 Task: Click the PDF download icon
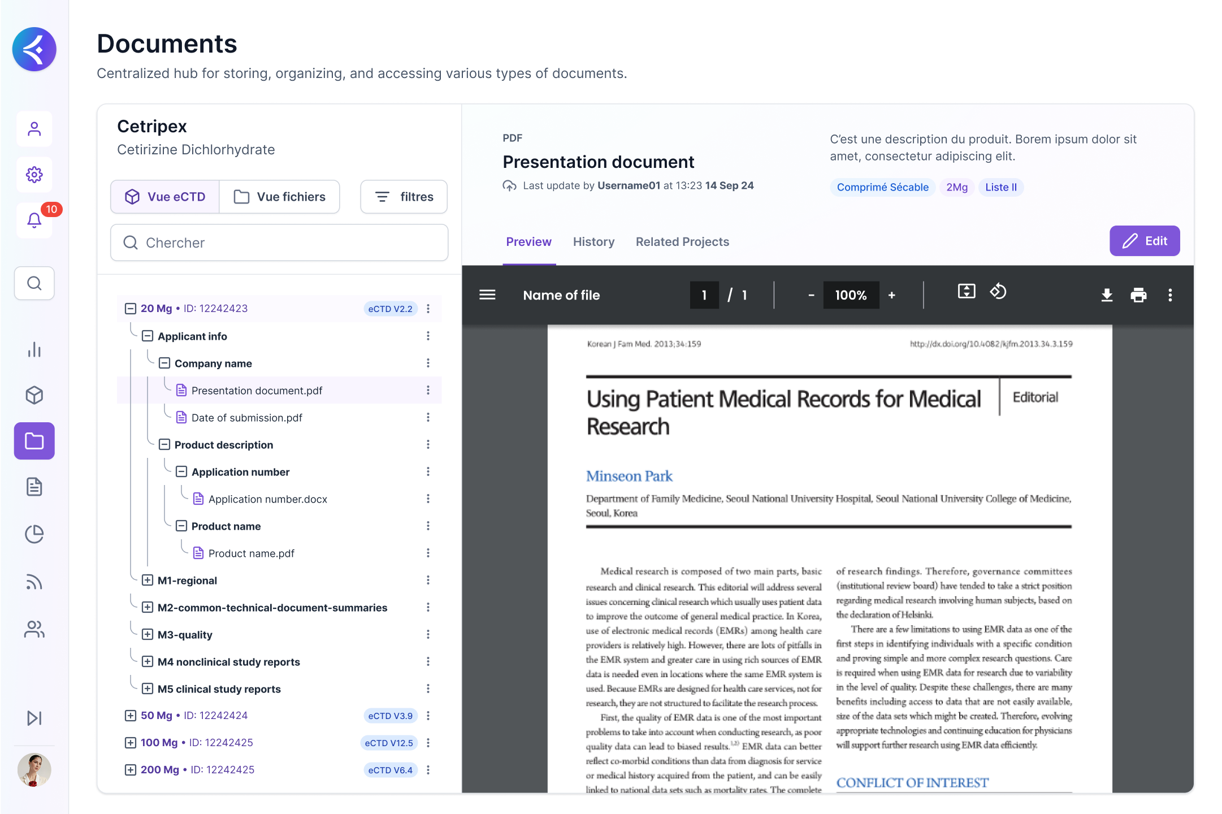point(1107,295)
